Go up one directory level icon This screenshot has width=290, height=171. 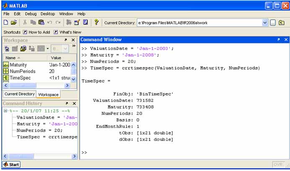pos(282,23)
